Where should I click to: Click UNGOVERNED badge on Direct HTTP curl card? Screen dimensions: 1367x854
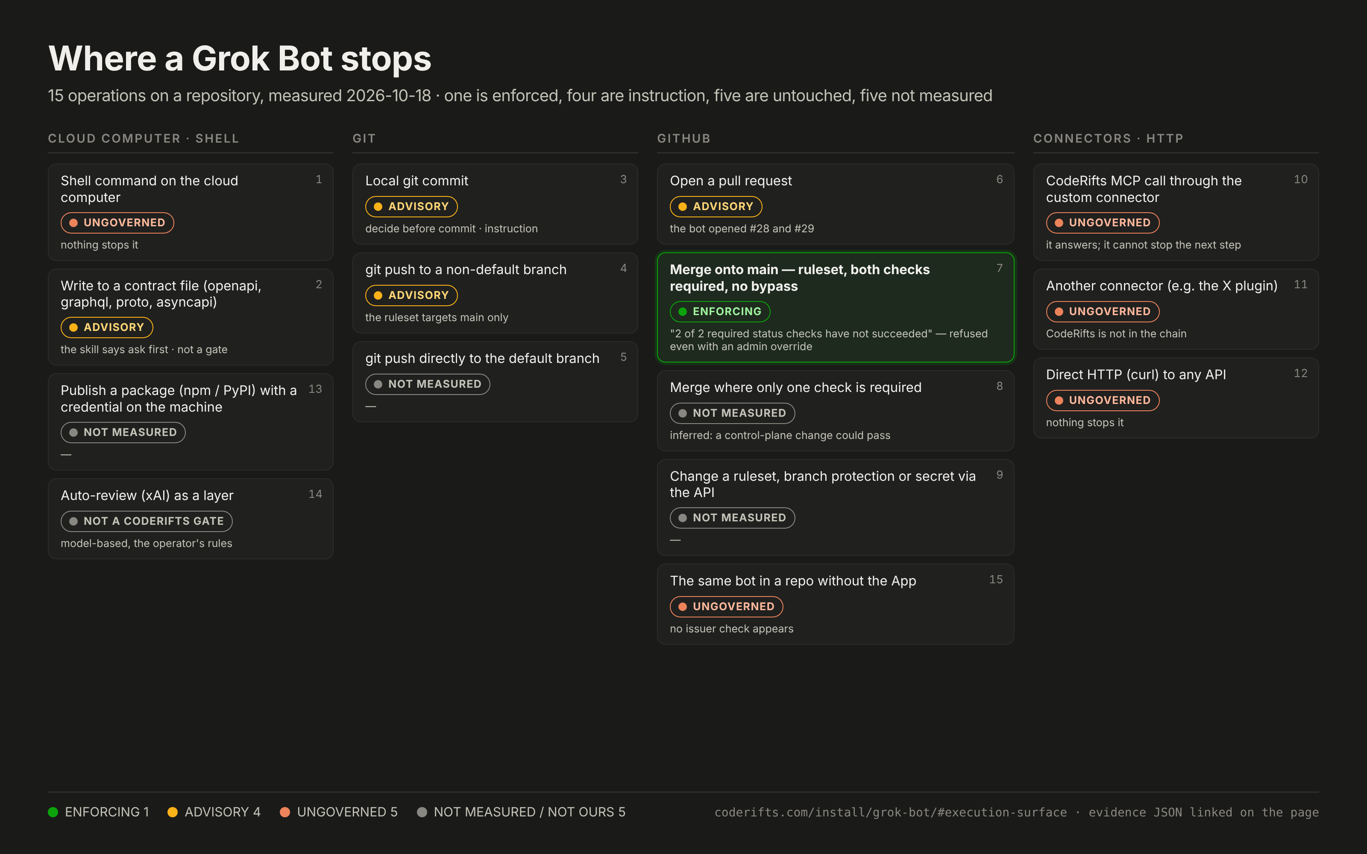coord(1103,401)
